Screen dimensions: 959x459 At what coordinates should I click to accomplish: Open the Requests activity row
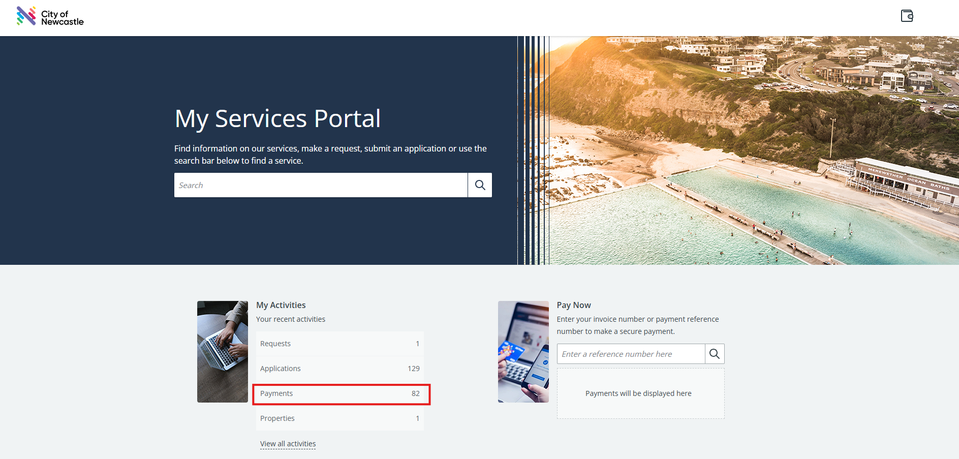point(339,344)
